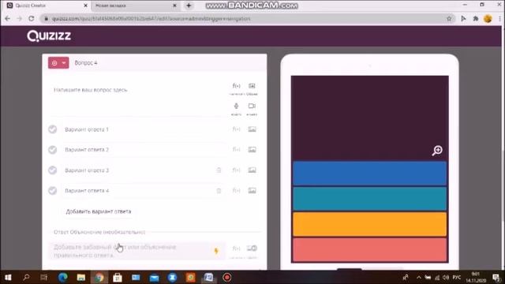The width and height of the screenshot is (505, 284).
Task: Insert equation for Вариант ответа 4
Action: [237, 191]
